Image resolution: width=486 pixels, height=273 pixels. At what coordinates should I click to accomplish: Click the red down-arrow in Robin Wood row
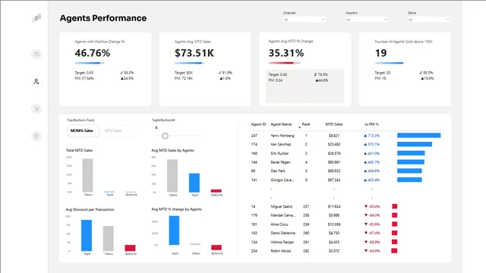[x=366, y=251]
